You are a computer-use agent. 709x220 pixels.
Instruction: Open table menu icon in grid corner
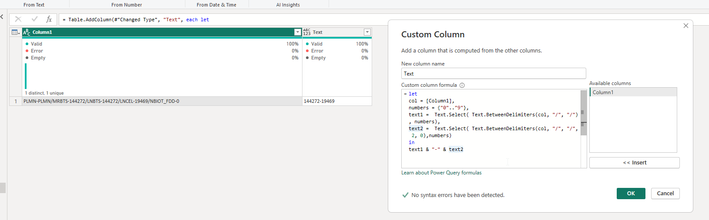click(16, 32)
